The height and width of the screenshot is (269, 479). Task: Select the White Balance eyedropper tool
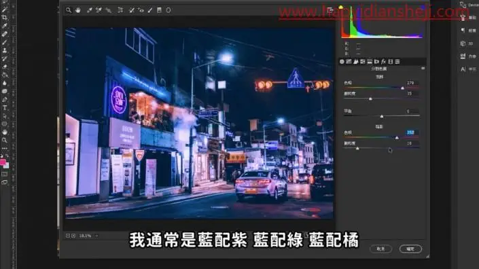(89, 10)
